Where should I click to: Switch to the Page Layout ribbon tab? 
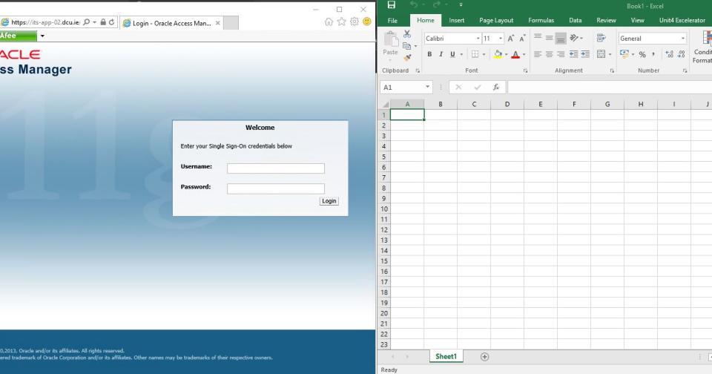coord(496,21)
